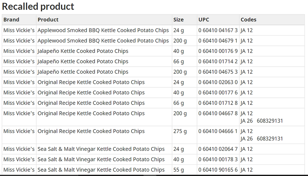Click JA 26 608329131 code in 275 g row

(x=261, y=139)
